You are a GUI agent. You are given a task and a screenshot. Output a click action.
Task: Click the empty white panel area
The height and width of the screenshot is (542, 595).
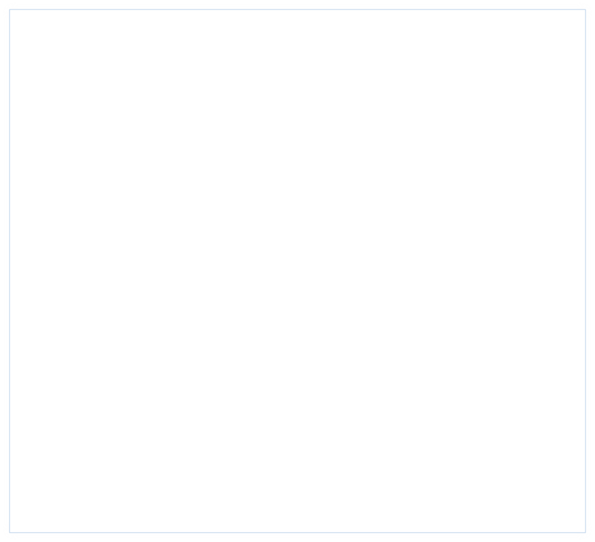[x=297, y=271]
